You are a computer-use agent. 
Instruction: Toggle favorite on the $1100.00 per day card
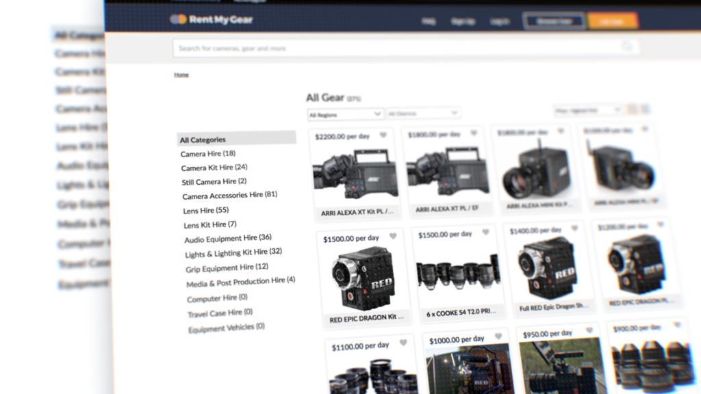(403, 343)
